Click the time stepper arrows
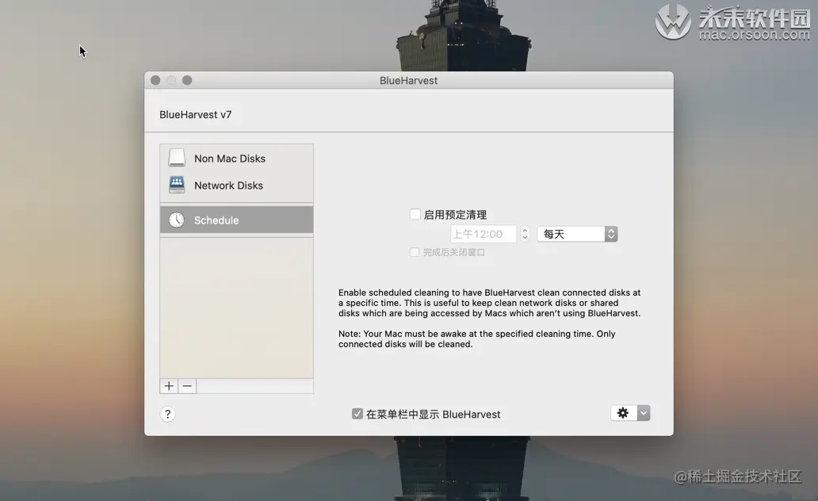Viewport: 818px width, 501px height. point(525,234)
